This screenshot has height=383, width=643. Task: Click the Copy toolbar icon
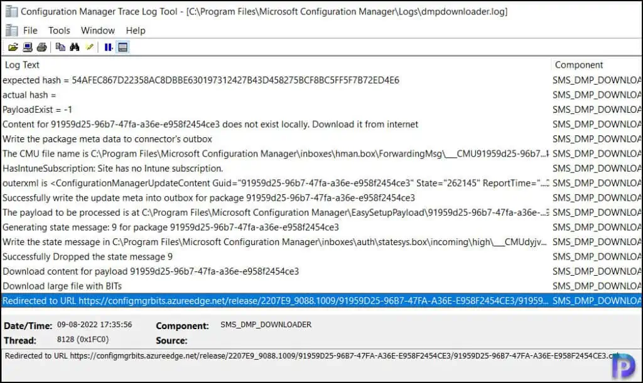pos(60,47)
